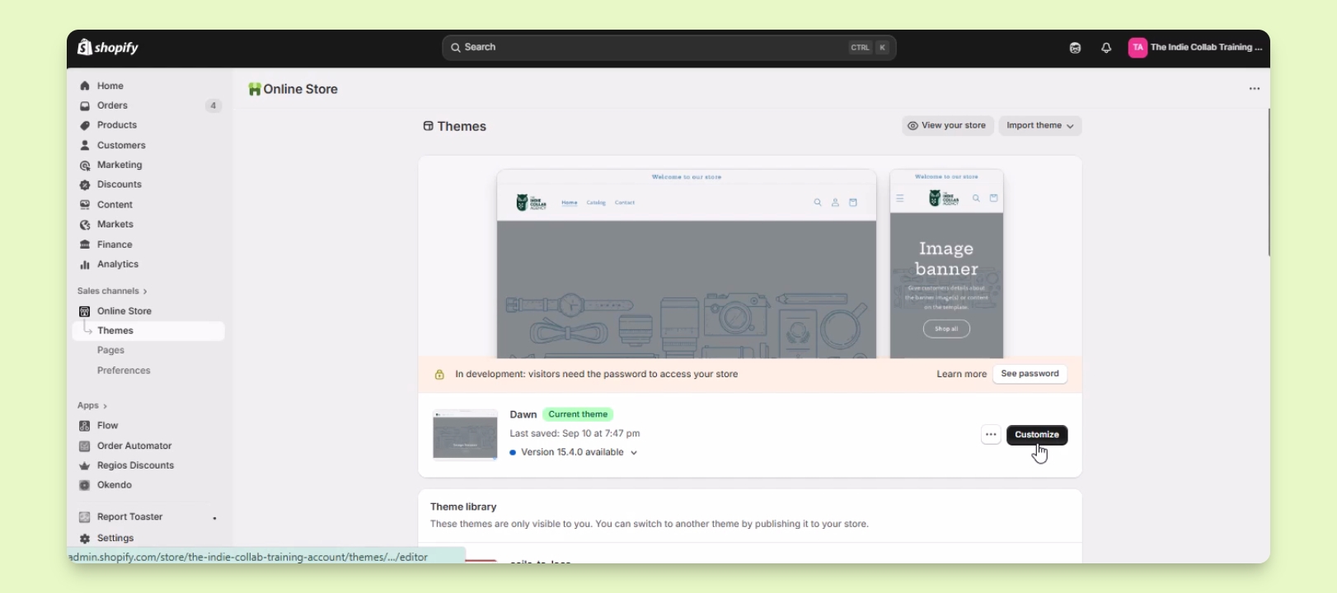1337x593 pixels.
Task: Click the Theme library heading
Action: point(463,507)
